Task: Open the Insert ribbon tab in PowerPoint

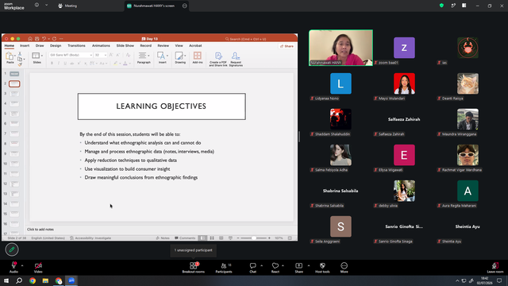Action: click(25, 46)
